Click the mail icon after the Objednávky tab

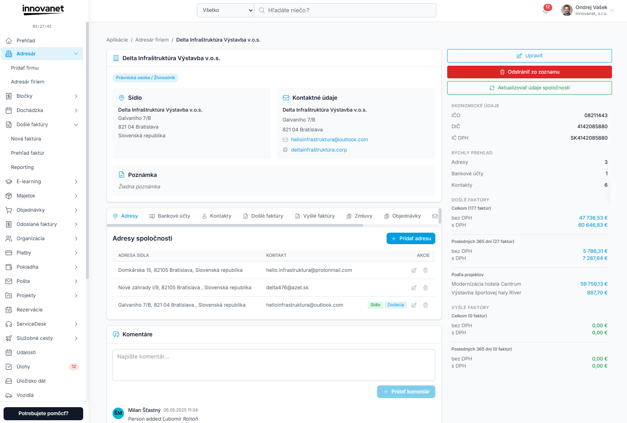(x=435, y=216)
